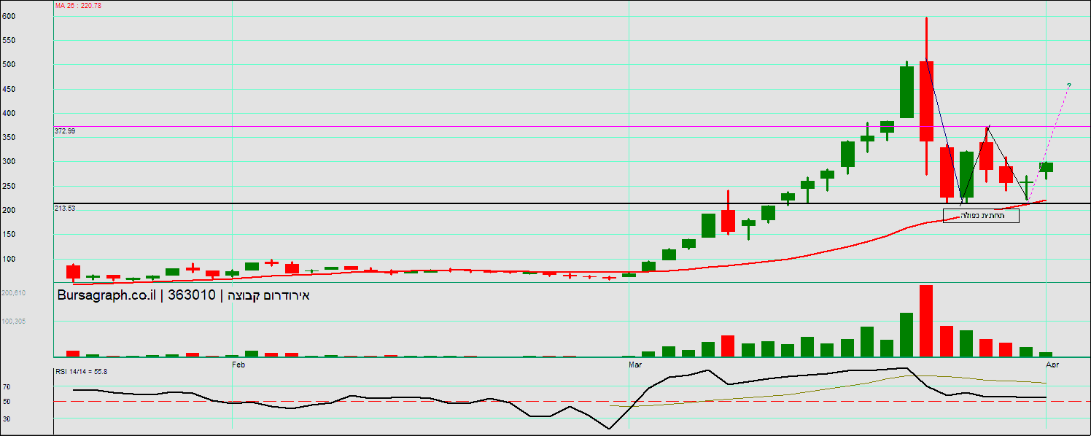
Task: Click the 300 price axis value
Action: (9, 161)
